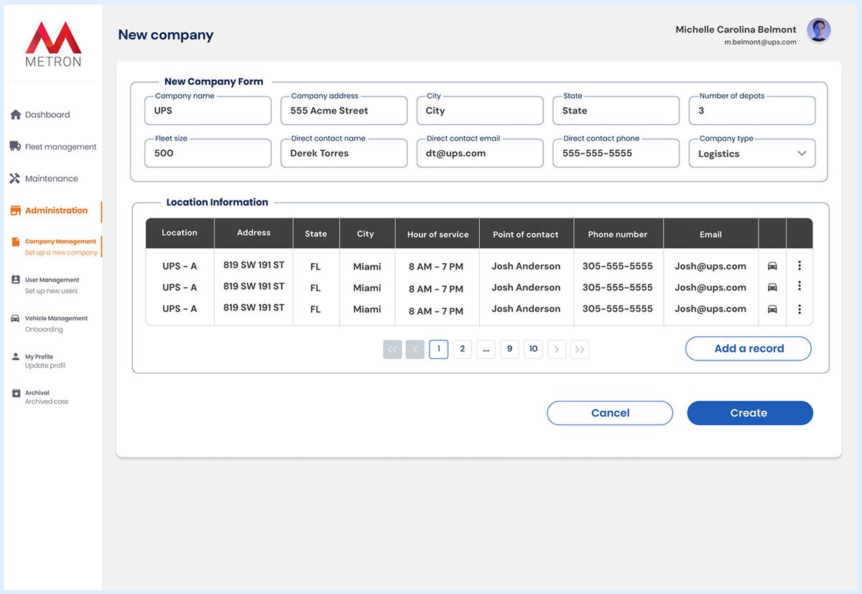
Task: Go to the next page with single-right arrow
Action: tap(557, 349)
